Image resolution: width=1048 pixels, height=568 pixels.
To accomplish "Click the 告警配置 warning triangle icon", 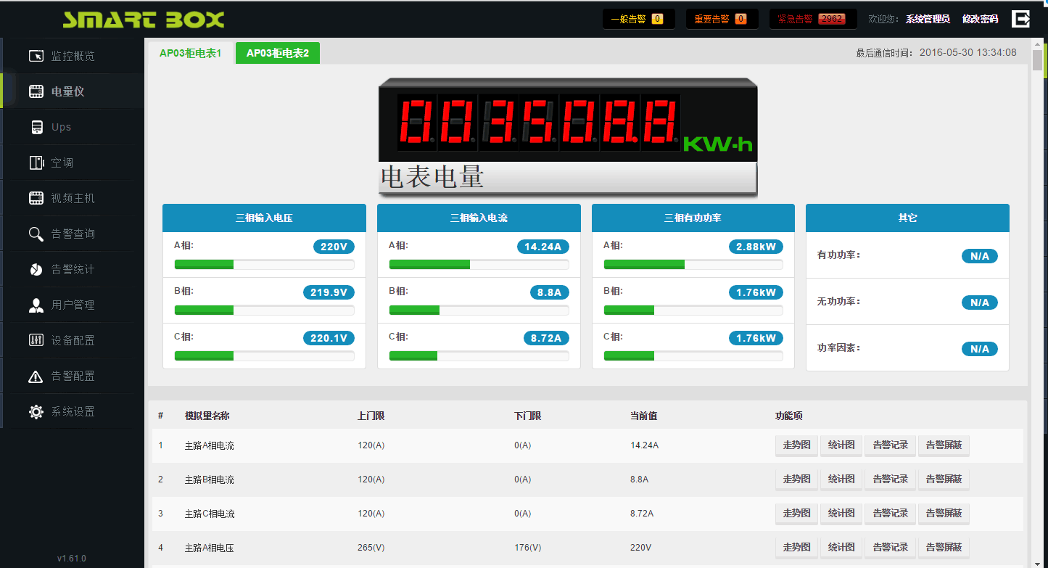I will point(36,376).
